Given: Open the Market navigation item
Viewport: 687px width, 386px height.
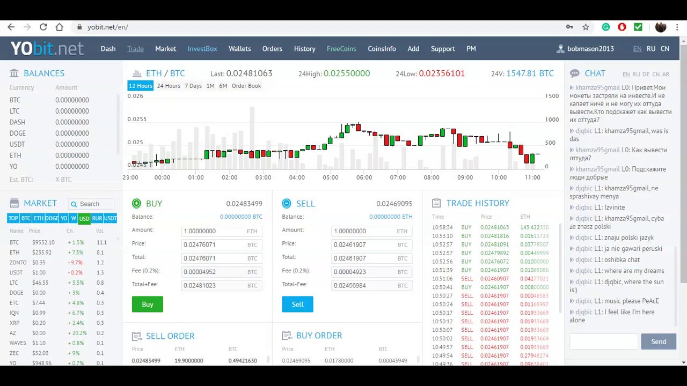Looking at the screenshot, I should 165,49.
